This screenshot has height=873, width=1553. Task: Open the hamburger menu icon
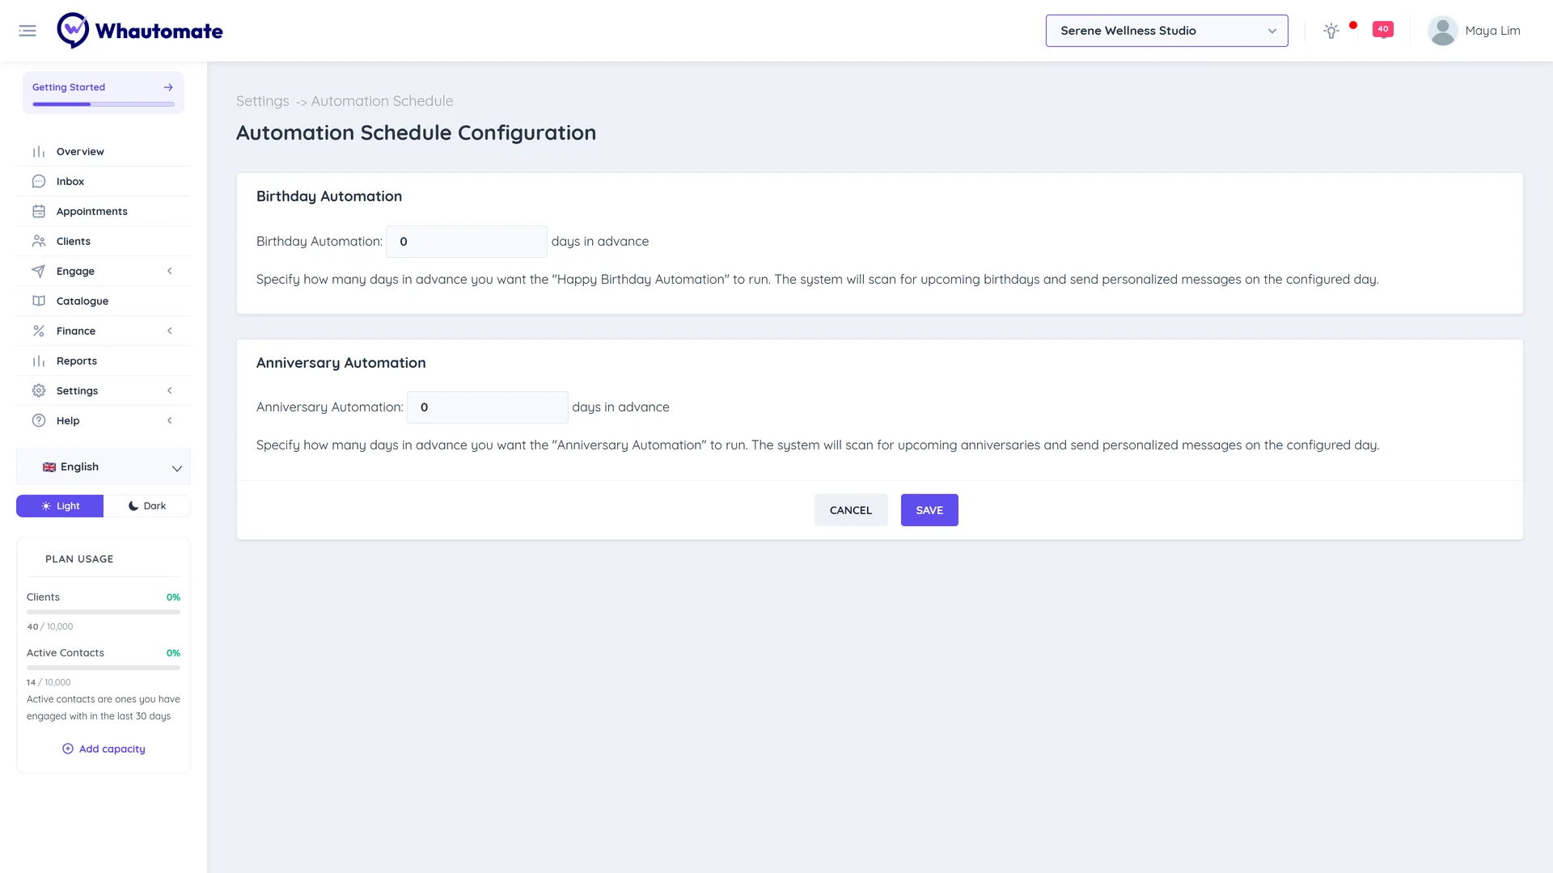tap(28, 31)
